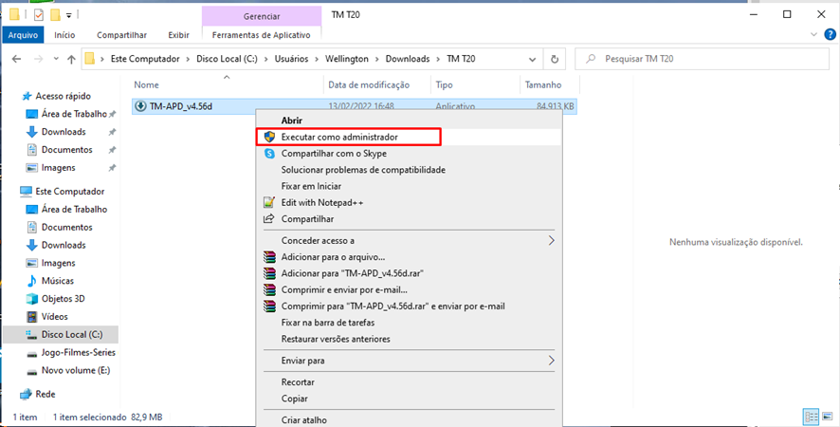Expand Conceder acesso a submenu

pos(410,240)
